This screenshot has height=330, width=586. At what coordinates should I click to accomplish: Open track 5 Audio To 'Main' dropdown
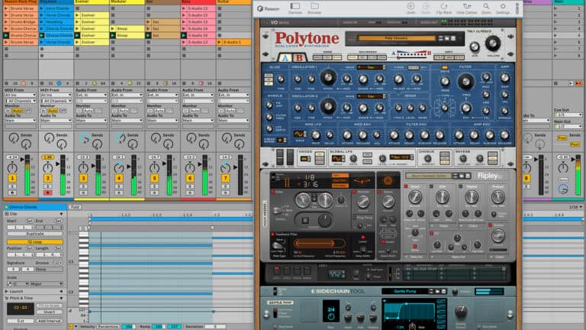(x=163, y=121)
